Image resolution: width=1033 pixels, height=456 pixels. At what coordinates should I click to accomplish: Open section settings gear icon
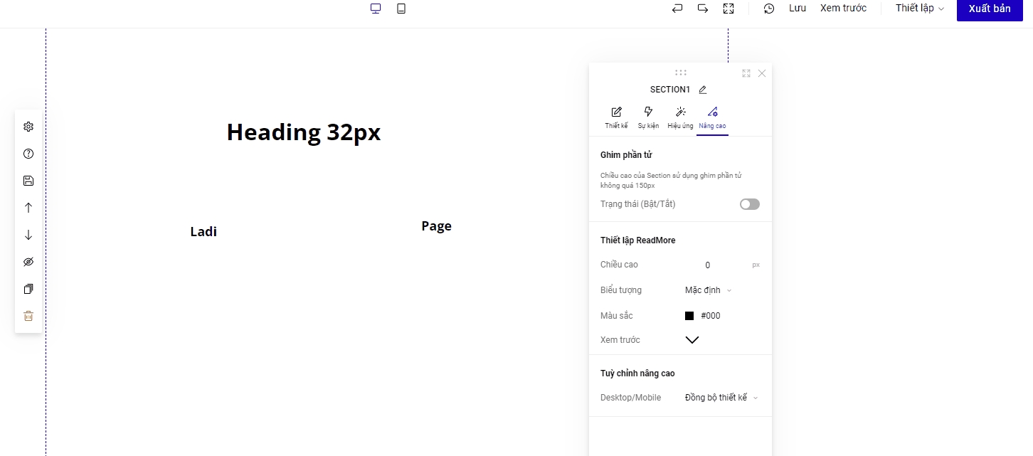pyautogui.click(x=28, y=127)
